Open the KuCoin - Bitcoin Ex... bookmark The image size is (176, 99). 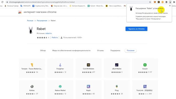[x=96, y=6]
